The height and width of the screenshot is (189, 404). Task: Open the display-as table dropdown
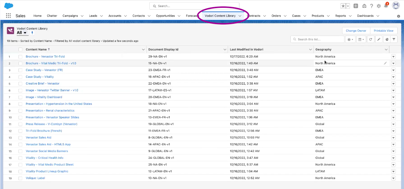361,39
